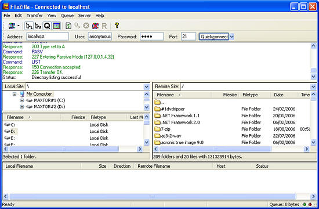Click the Reconnect R toolbar icon
This screenshot has width=319, height=209.
[x=104, y=26]
